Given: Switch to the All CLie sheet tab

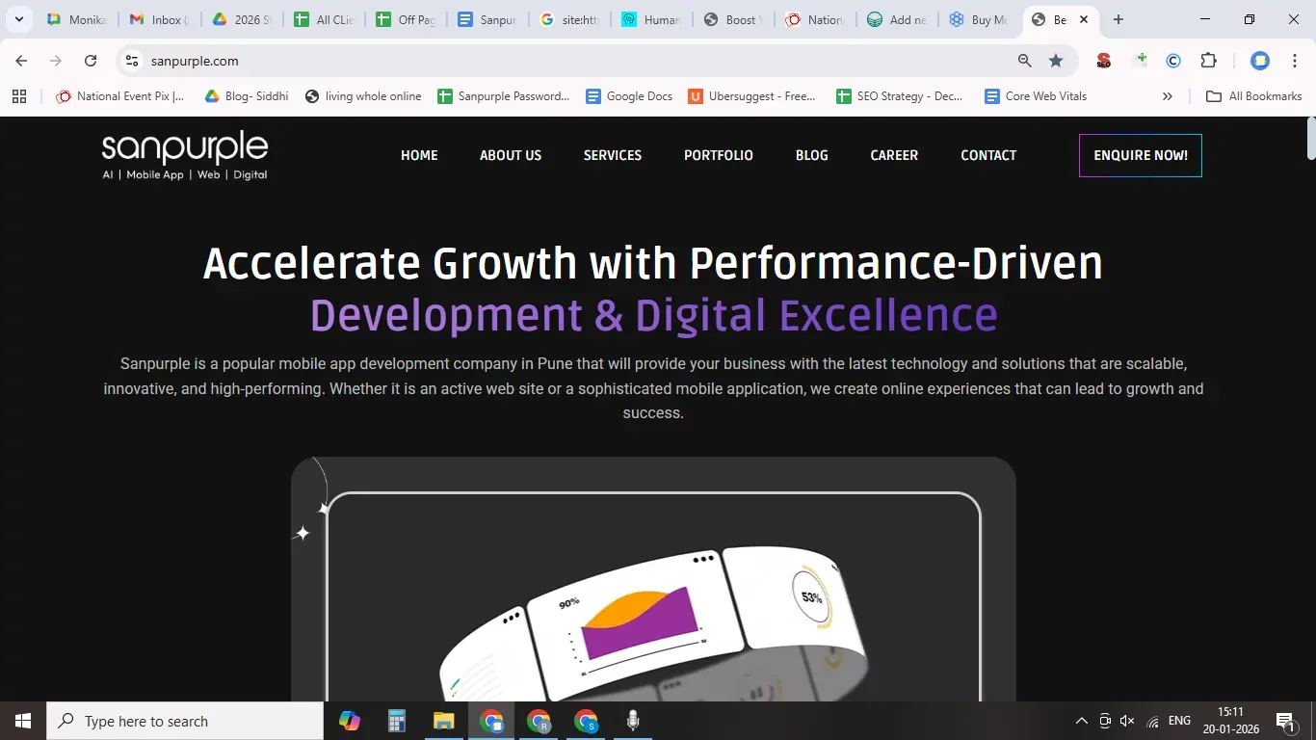Looking at the screenshot, I should pos(325,19).
